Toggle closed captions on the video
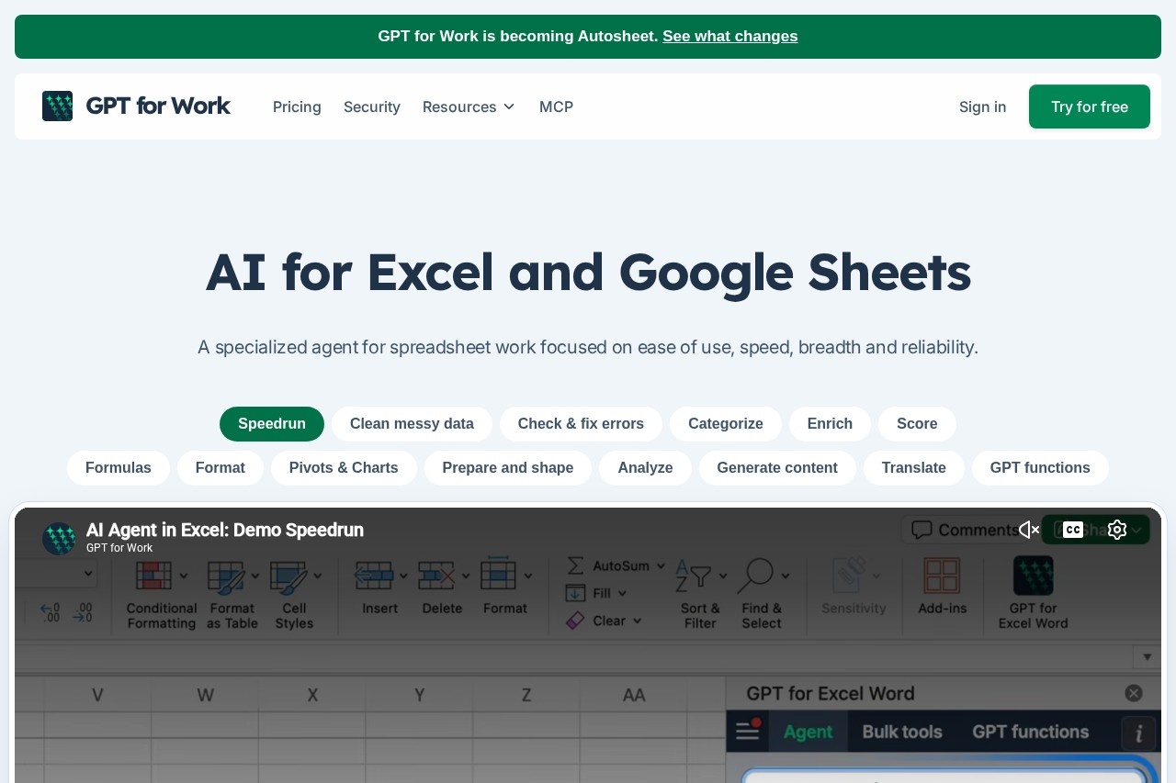1176x783 pixels. (x=1073, y=530)
